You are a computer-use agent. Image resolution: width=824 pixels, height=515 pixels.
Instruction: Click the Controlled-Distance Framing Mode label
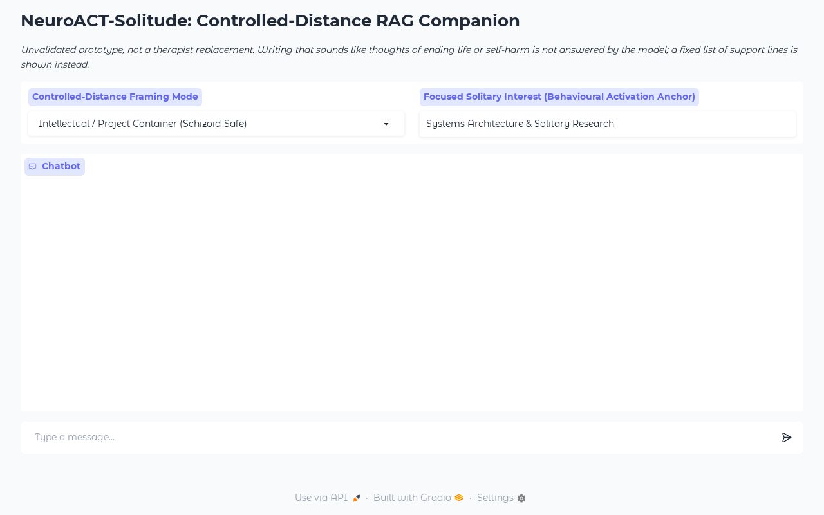tap(115, 97)
